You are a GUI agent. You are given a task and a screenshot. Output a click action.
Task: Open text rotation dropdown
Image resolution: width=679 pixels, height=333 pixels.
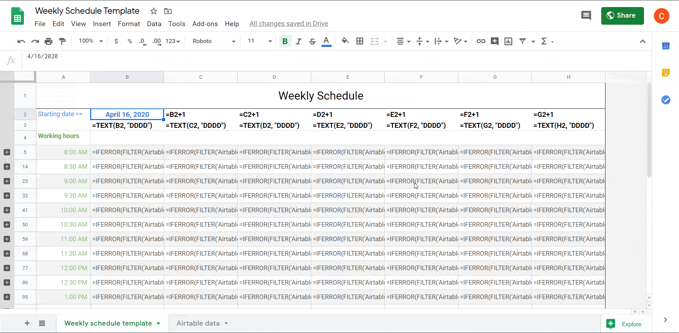pos(460,41)
